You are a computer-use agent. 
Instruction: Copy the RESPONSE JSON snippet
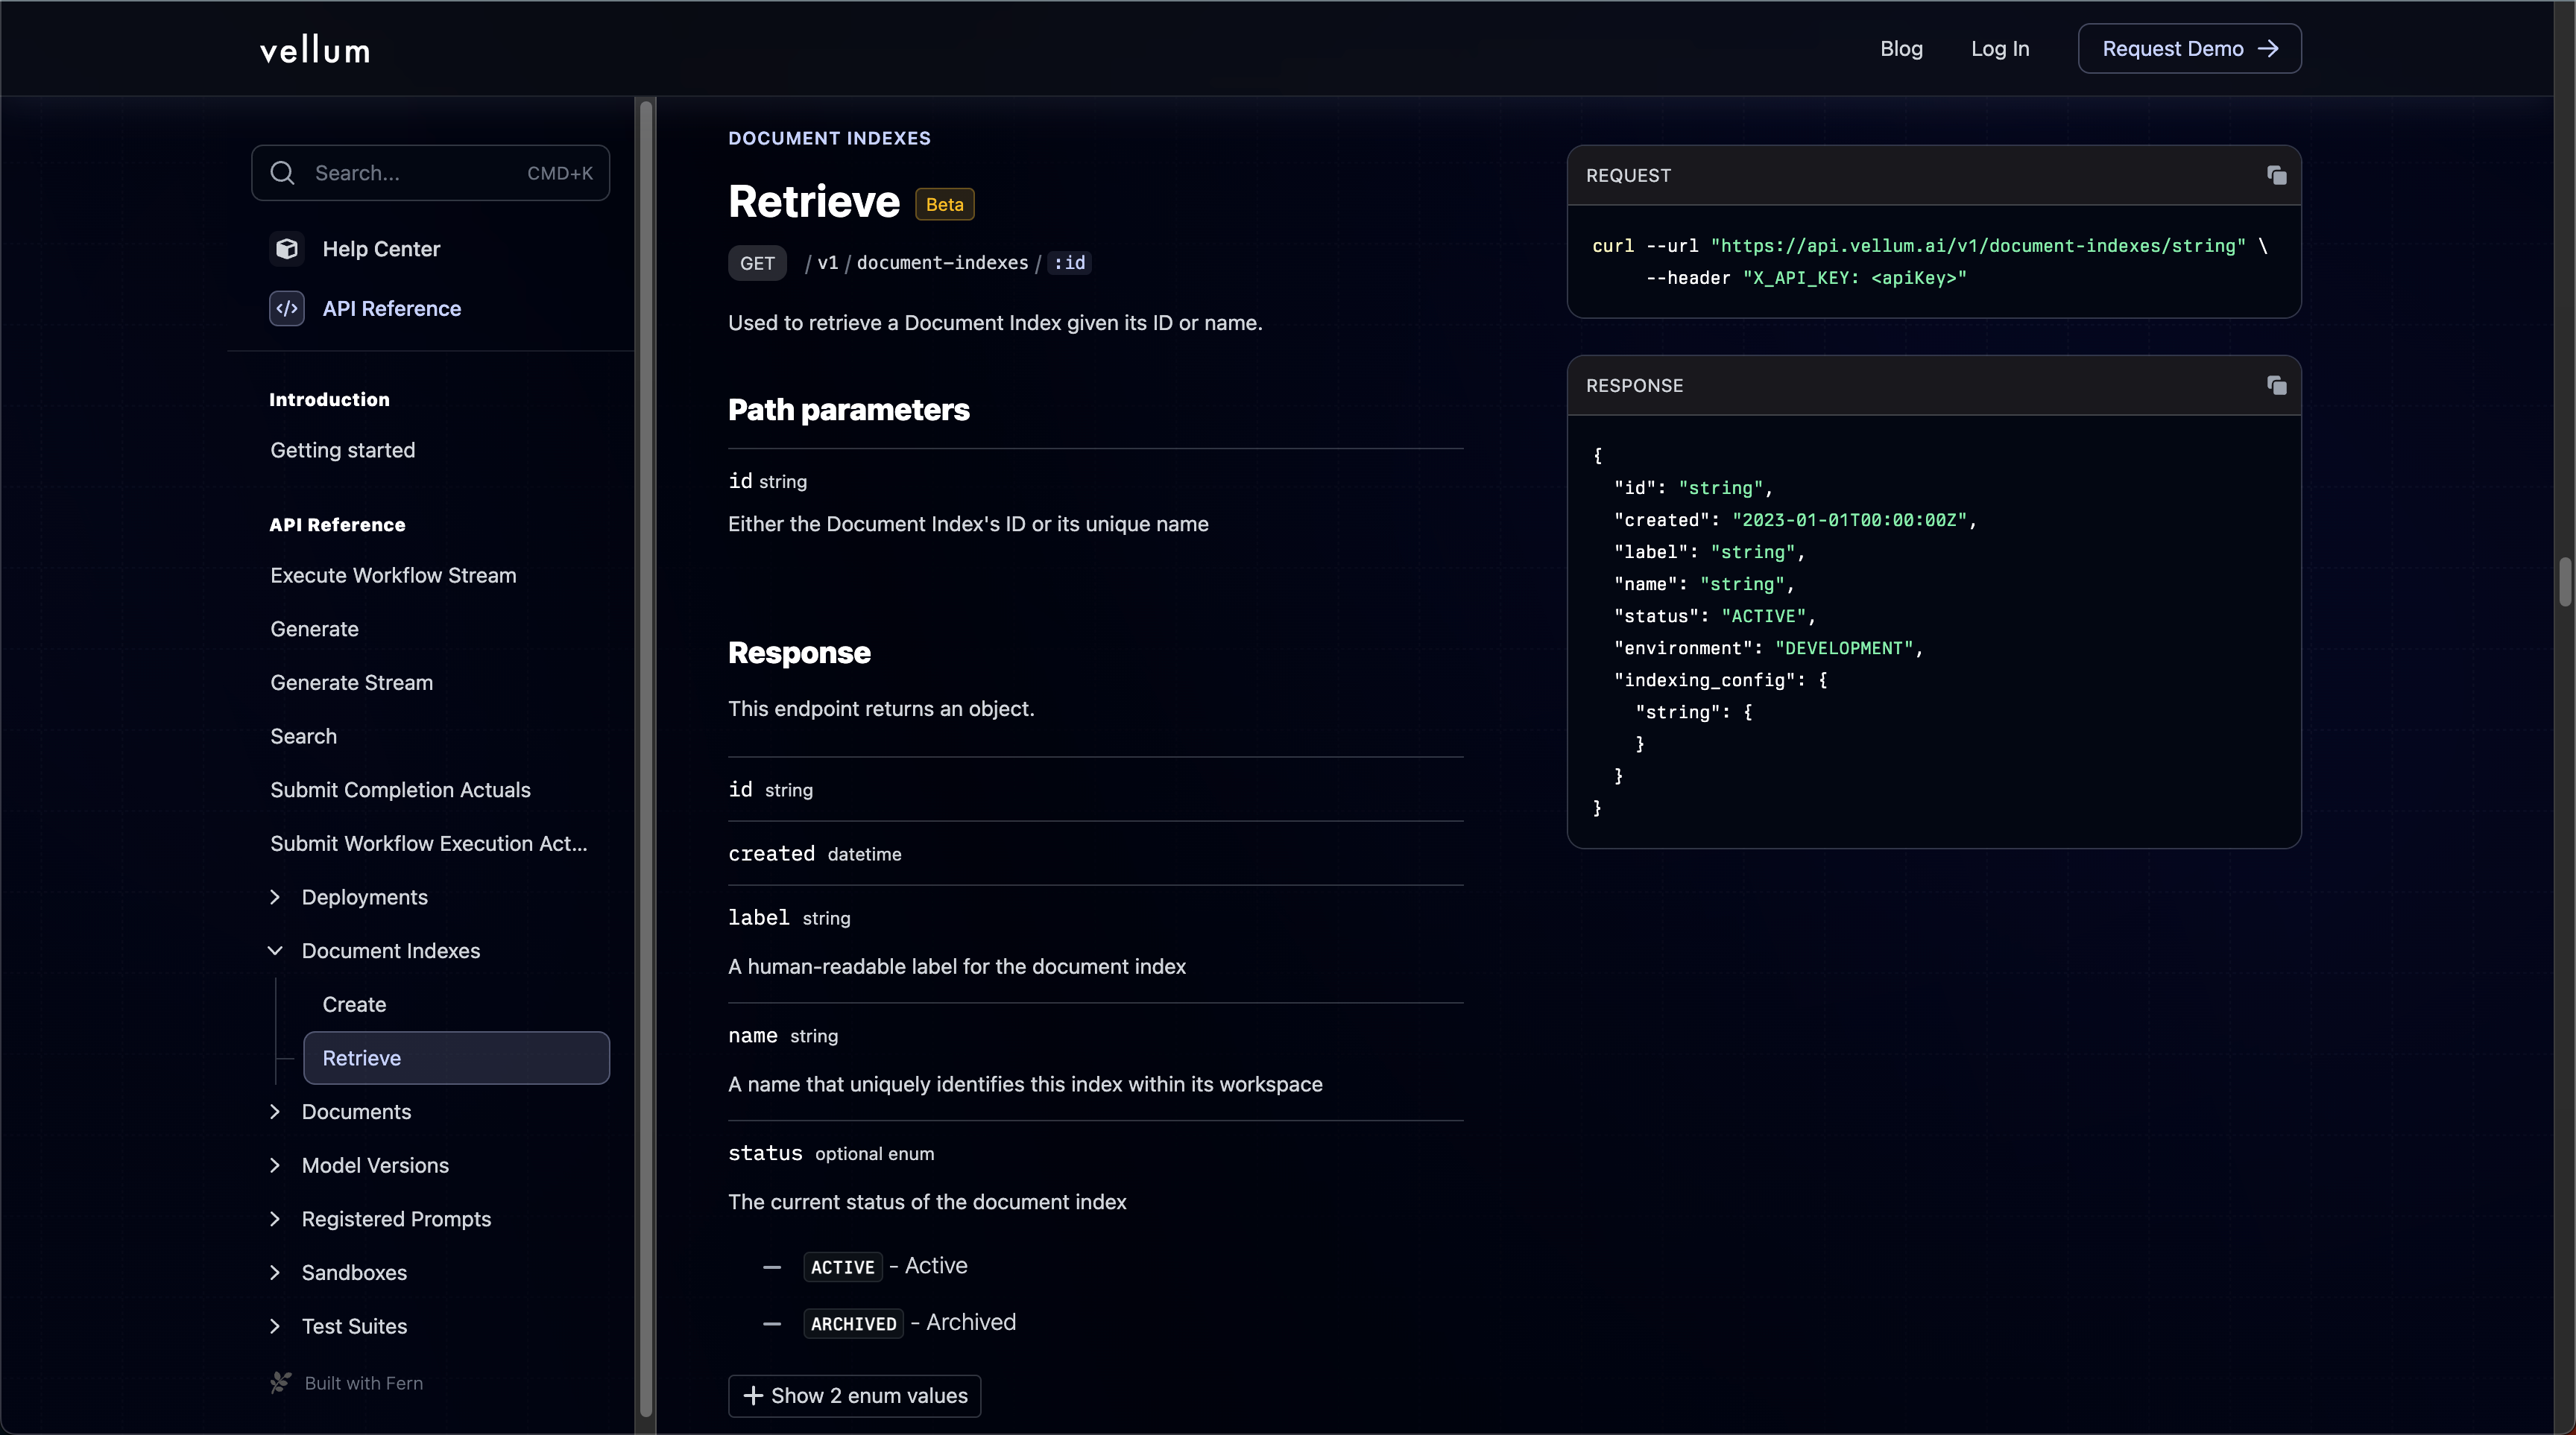pos(2276,386)
